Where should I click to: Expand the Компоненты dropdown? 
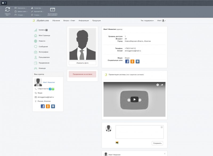[x=21, y=8]
